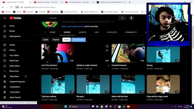Add Update video to Watch later (clock icon)

tap(107, 46)
